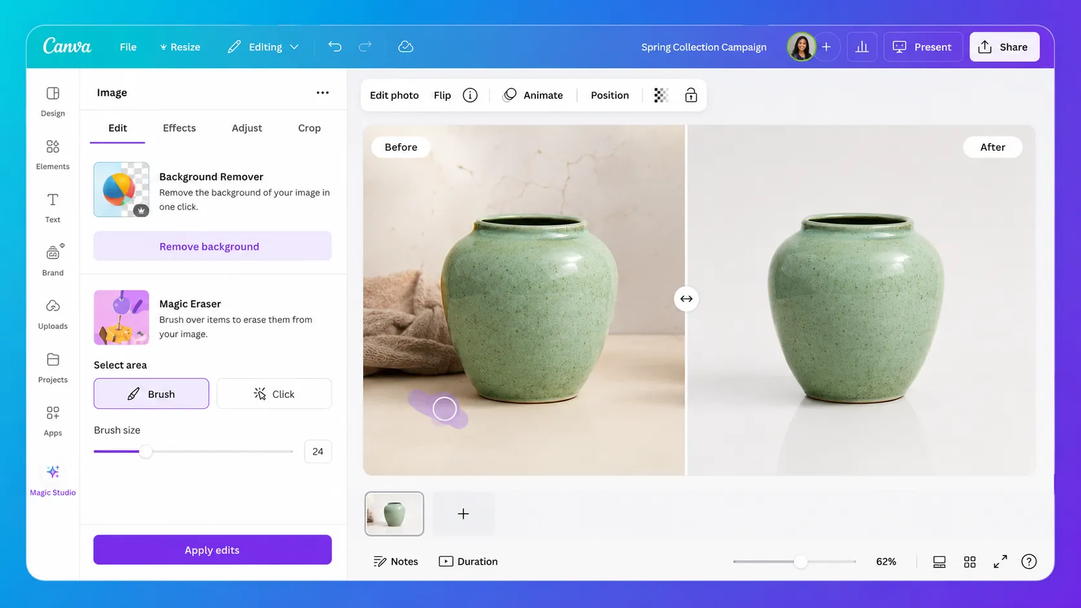Add collaborator with plus icon

826,47
